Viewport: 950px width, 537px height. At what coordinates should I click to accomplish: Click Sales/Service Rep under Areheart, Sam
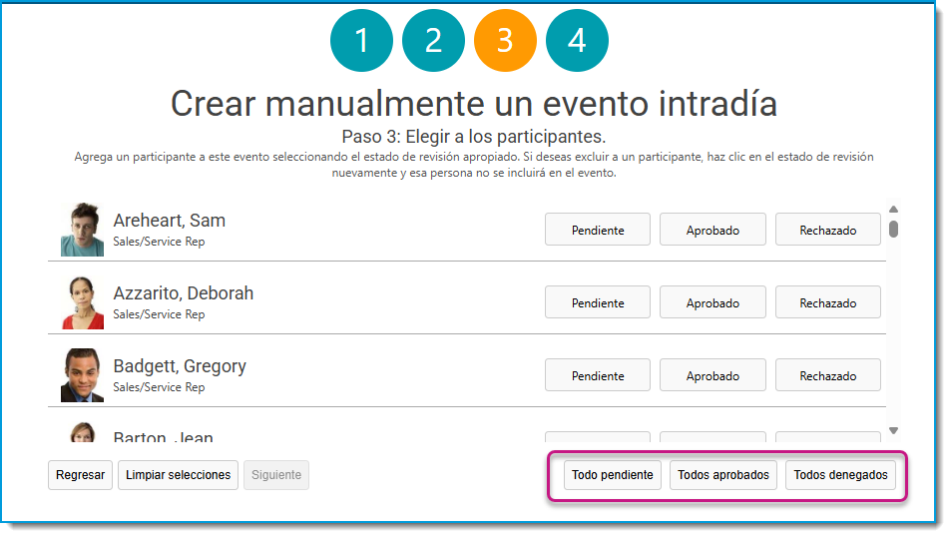tap(159, 242)
